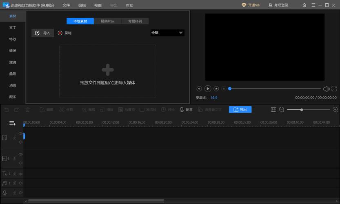Screen dimensions: 340x204
Task: Mute the music track speaker icon
Action: coord(20,184)
